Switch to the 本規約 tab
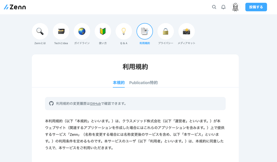Image resolution: width=277 pixels, height=162 pixels. point(119,83)
